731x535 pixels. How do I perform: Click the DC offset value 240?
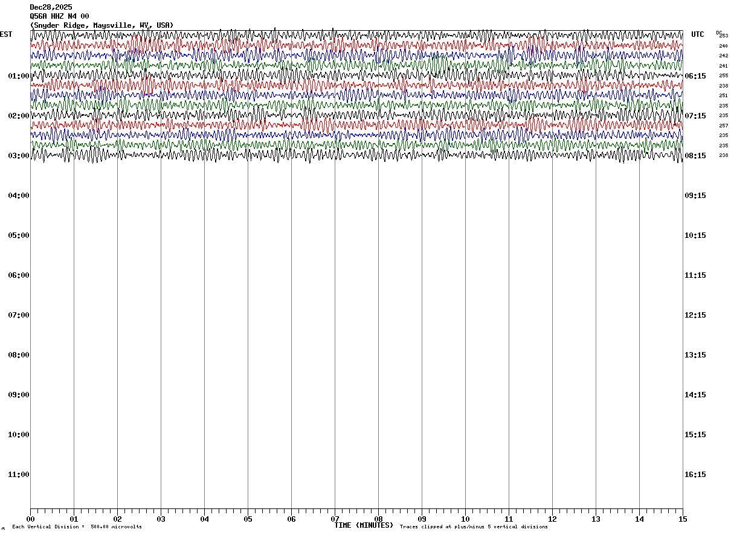pyautogui.click(x=723, y=46)
